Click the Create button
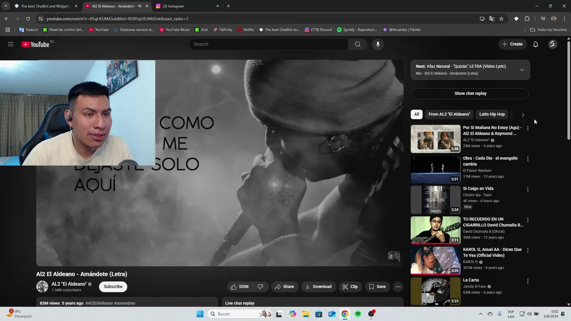This screenshot has width=571, height=321. tap(512, 44)
